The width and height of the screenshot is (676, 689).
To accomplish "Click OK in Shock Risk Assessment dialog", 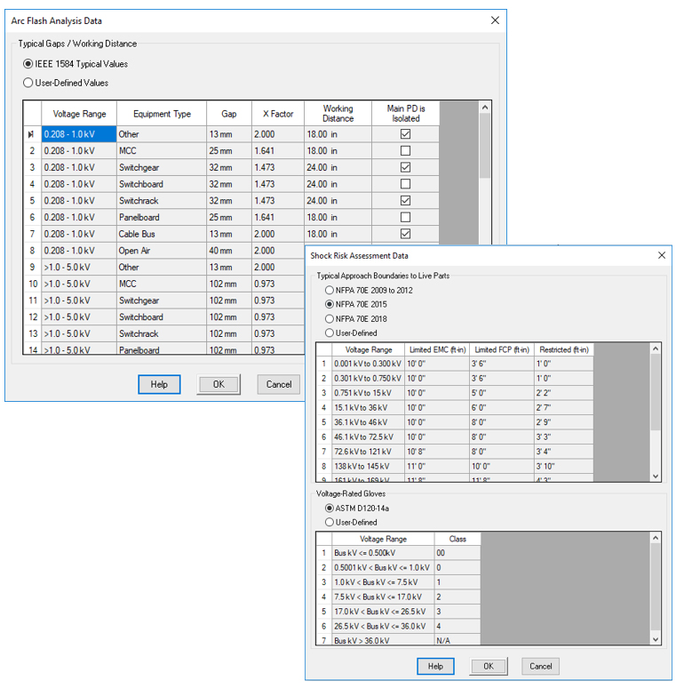I will (488, 666).
